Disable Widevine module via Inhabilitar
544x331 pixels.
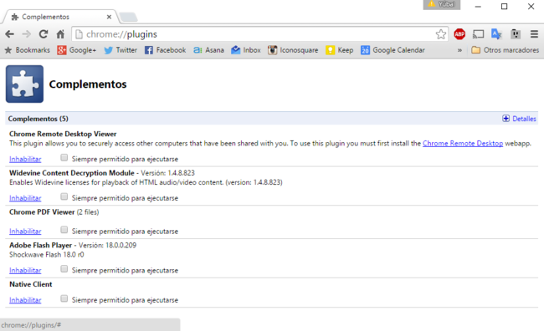(x=25, y=198)
